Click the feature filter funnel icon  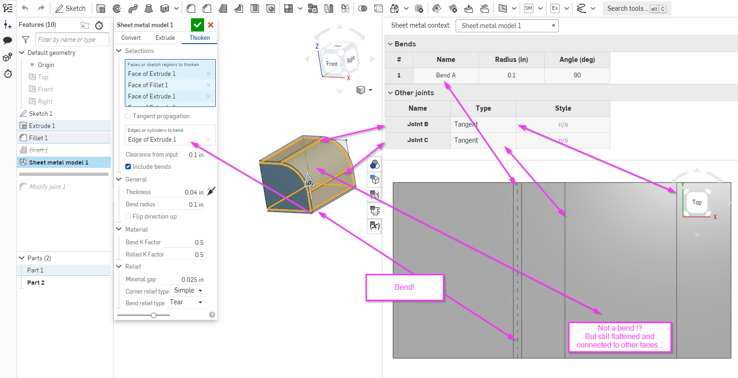click(26, 40)
